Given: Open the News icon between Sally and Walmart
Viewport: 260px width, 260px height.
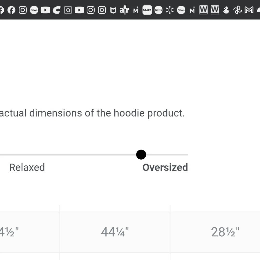Looking at the screenshot, I should [x=158, y=10].
